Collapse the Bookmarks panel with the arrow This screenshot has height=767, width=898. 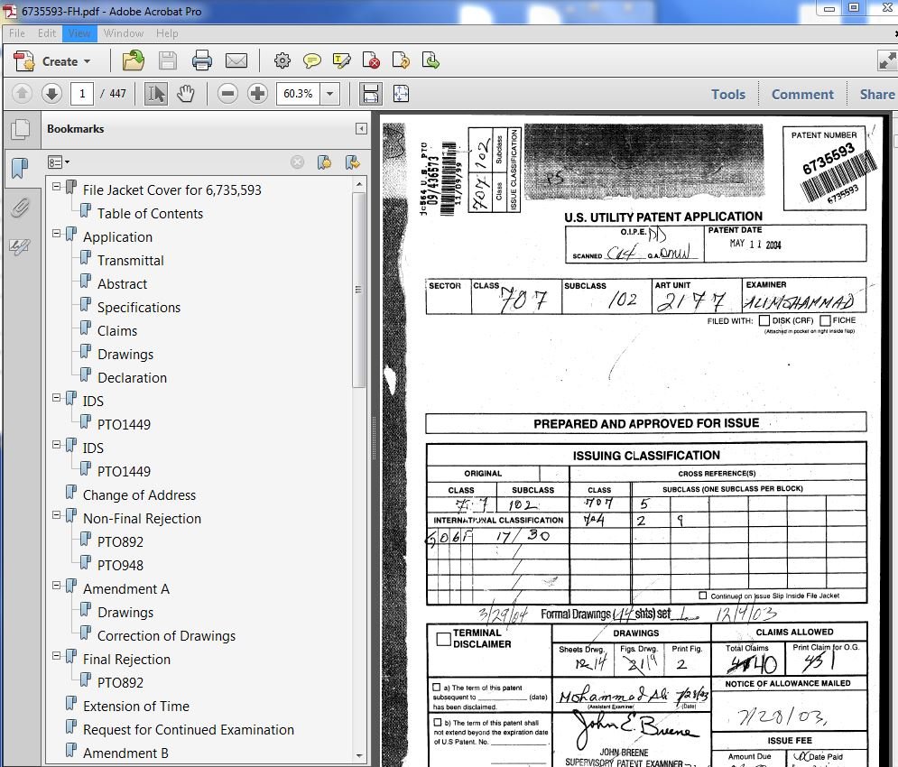[361, 128]
